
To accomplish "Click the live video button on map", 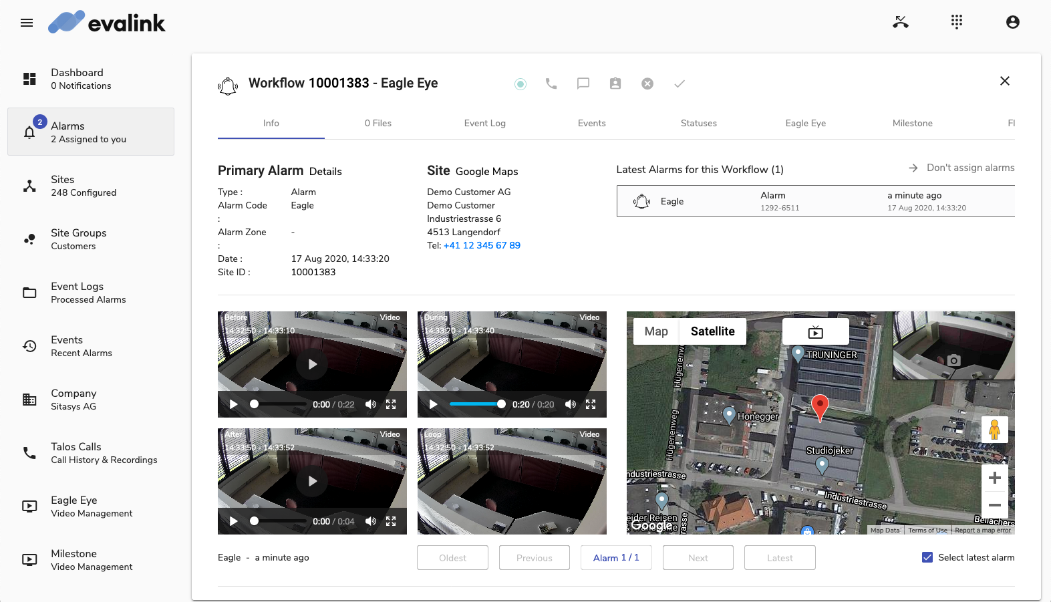I will coord(816,331).
